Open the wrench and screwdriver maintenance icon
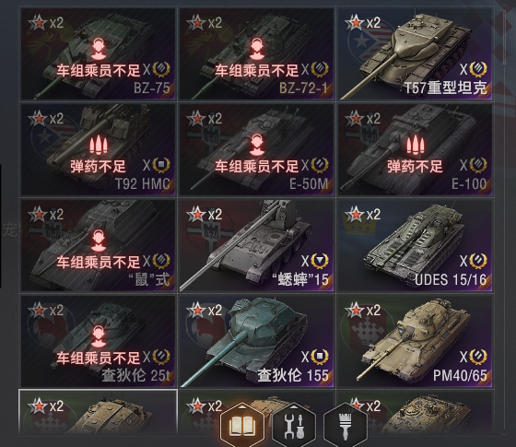 click(294, 425)
